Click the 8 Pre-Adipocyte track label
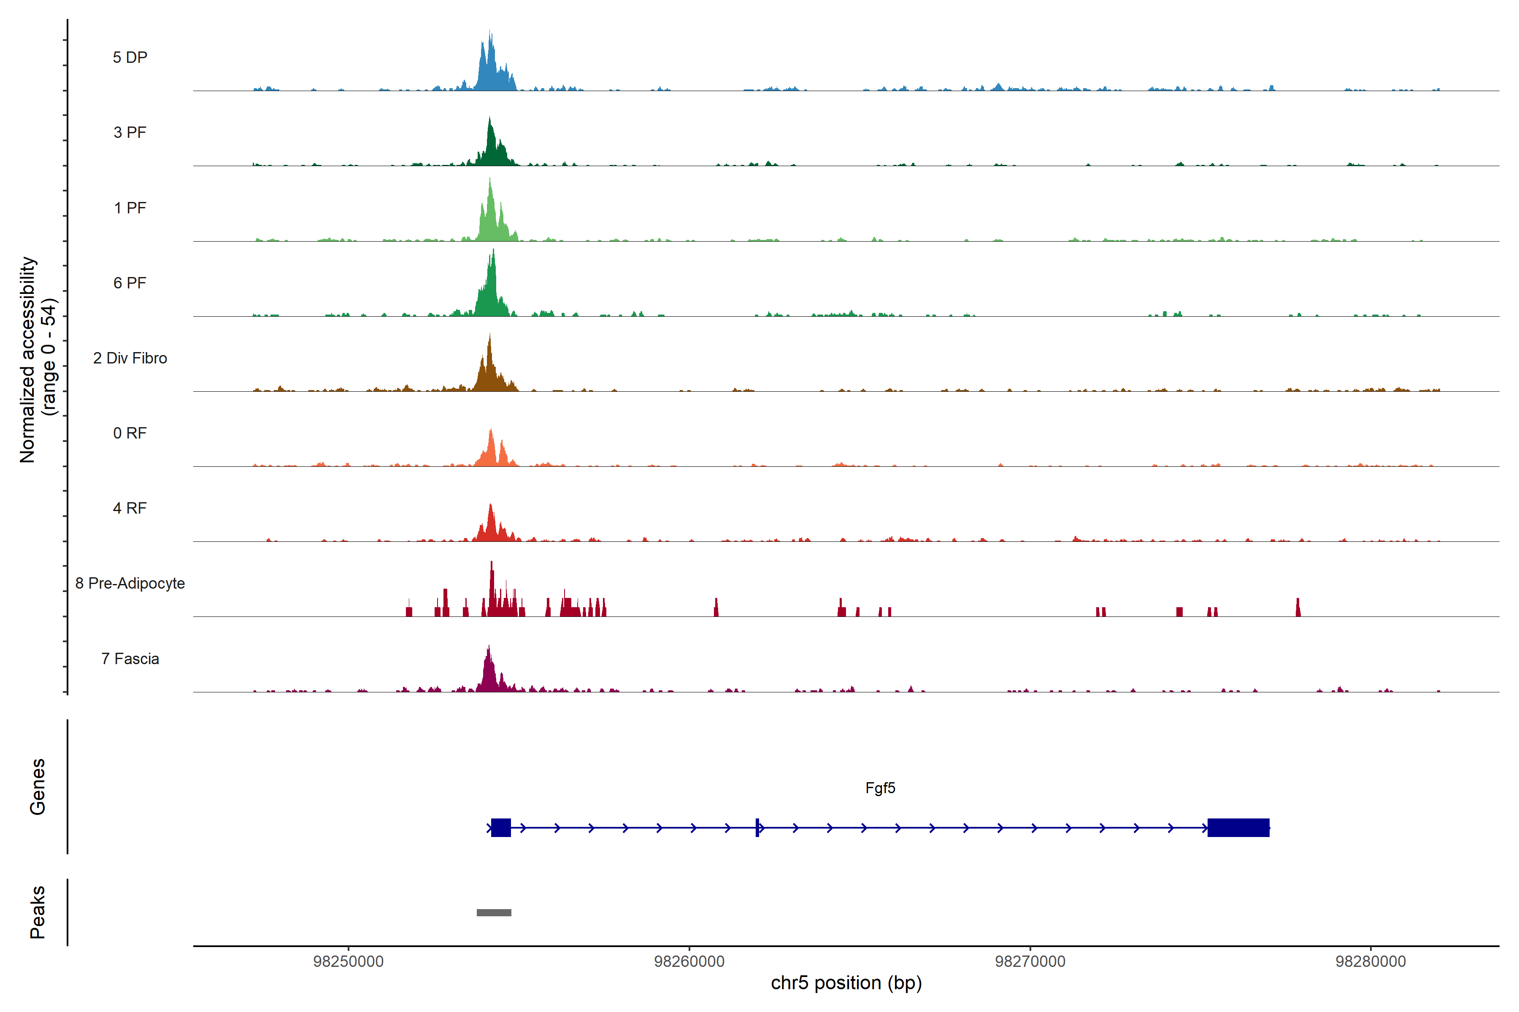Screen dimensions: 1519x1012 (130, 584)
